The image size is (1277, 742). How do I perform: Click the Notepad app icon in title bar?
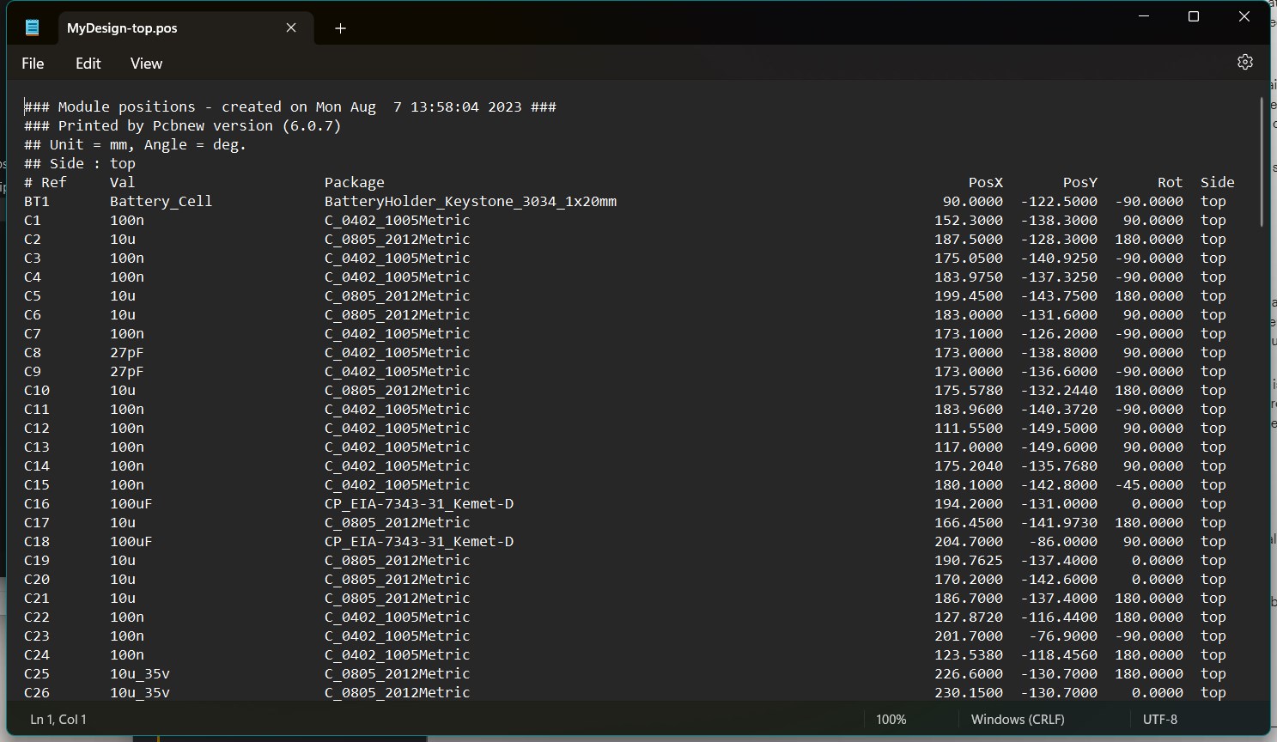(32, 27)
